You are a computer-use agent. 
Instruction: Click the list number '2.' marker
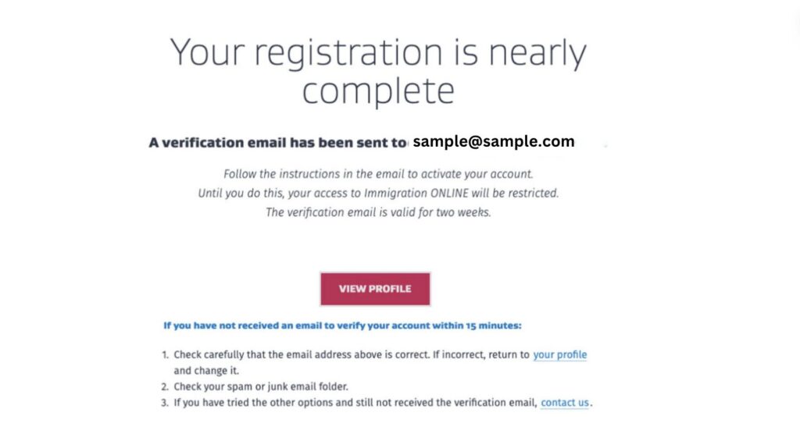tap(166, 387)
